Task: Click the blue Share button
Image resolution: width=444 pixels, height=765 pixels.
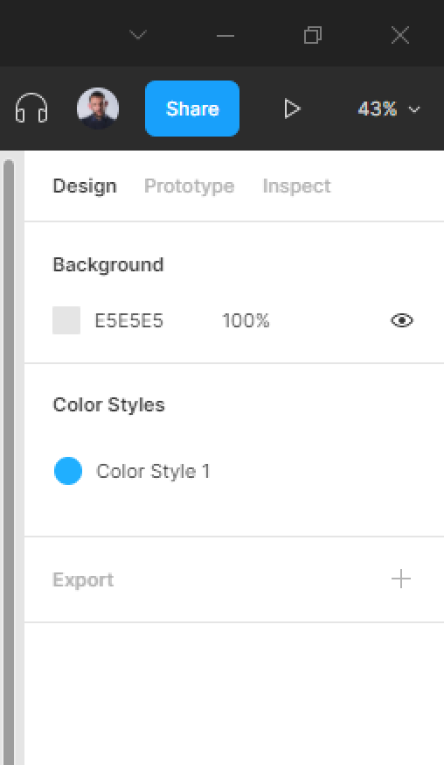Action: click(x=192, y=109)
